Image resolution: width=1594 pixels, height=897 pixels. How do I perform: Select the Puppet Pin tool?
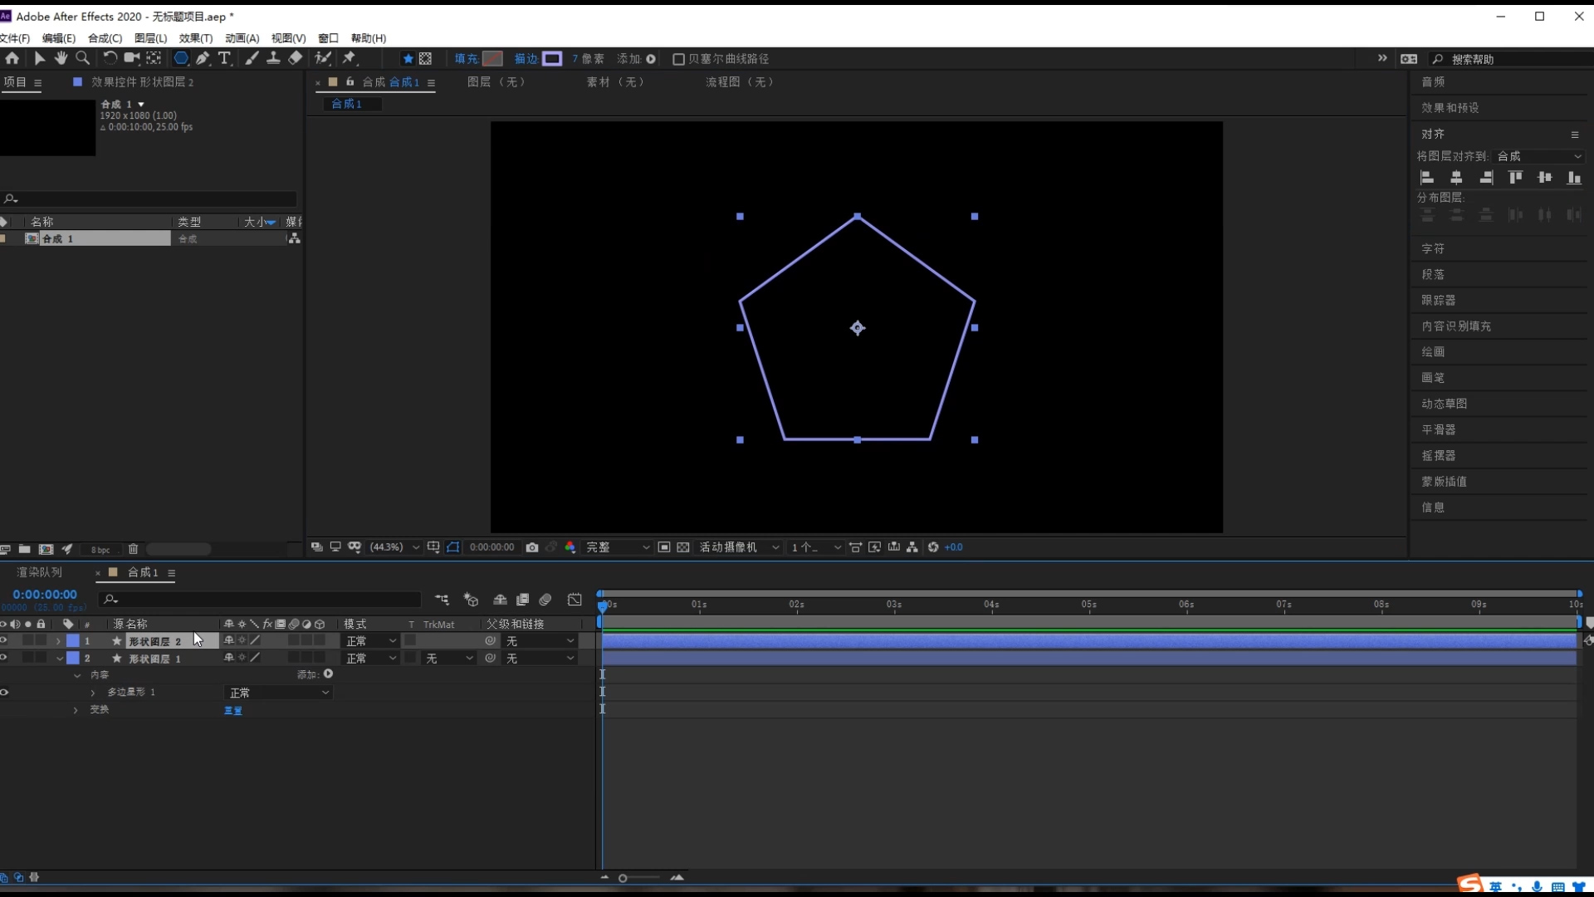tap(350, 58)
